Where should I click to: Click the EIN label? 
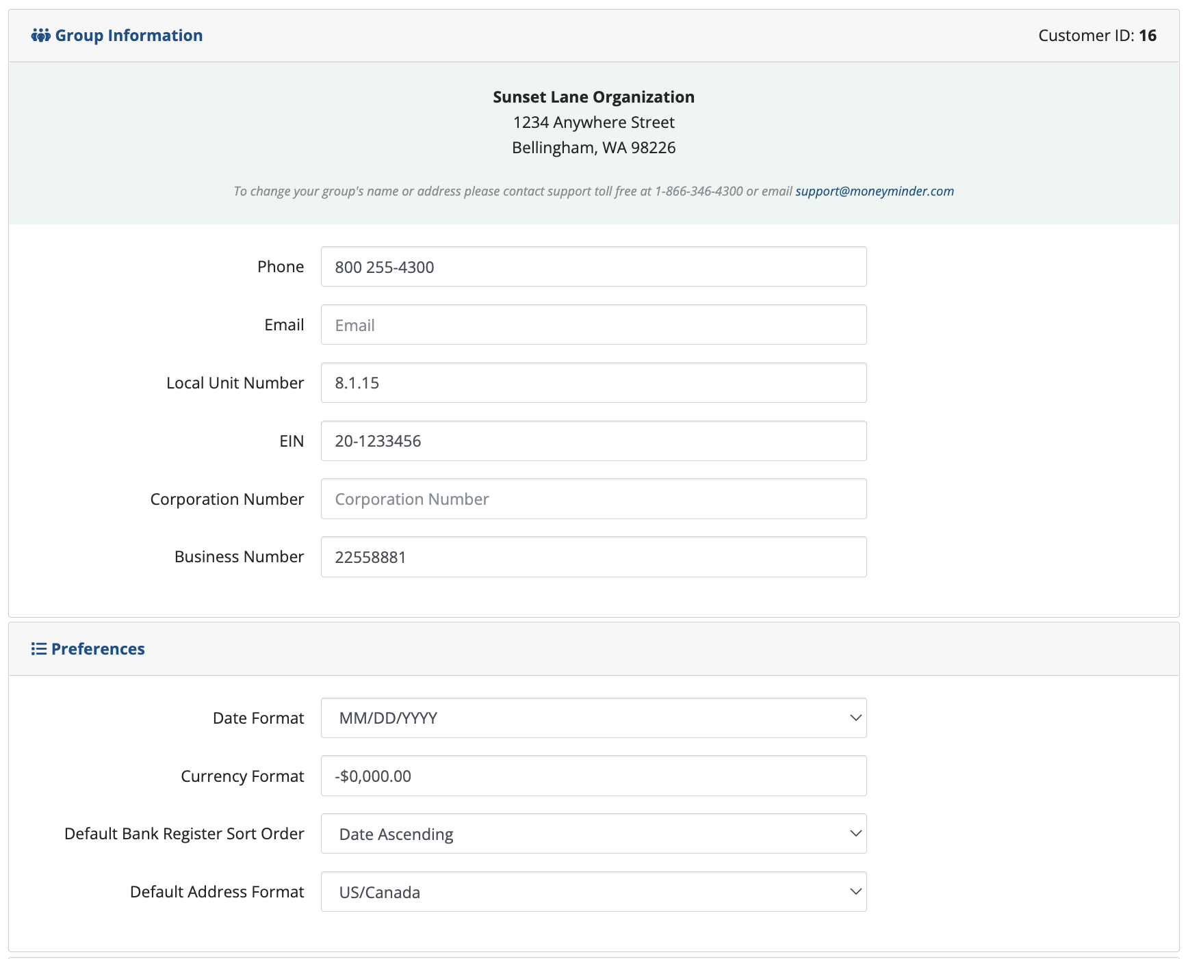point(292,441)
